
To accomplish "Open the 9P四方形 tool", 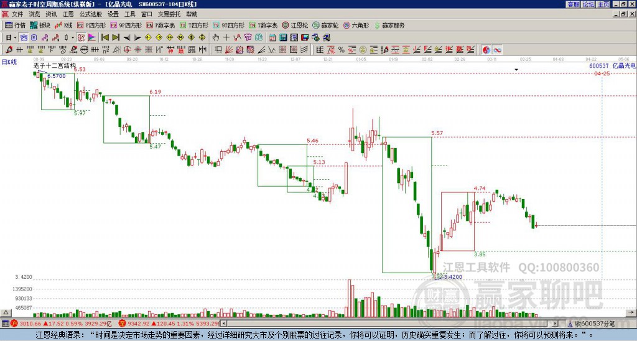I will coord(126,25).
